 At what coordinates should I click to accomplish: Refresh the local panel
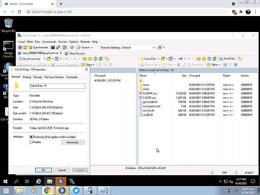(101, 59)
